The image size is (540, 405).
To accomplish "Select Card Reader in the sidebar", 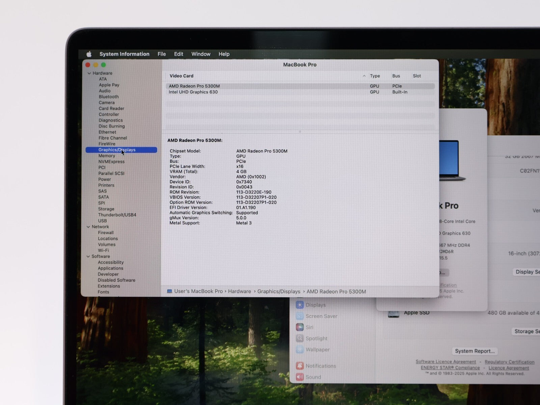I will 111,109.
